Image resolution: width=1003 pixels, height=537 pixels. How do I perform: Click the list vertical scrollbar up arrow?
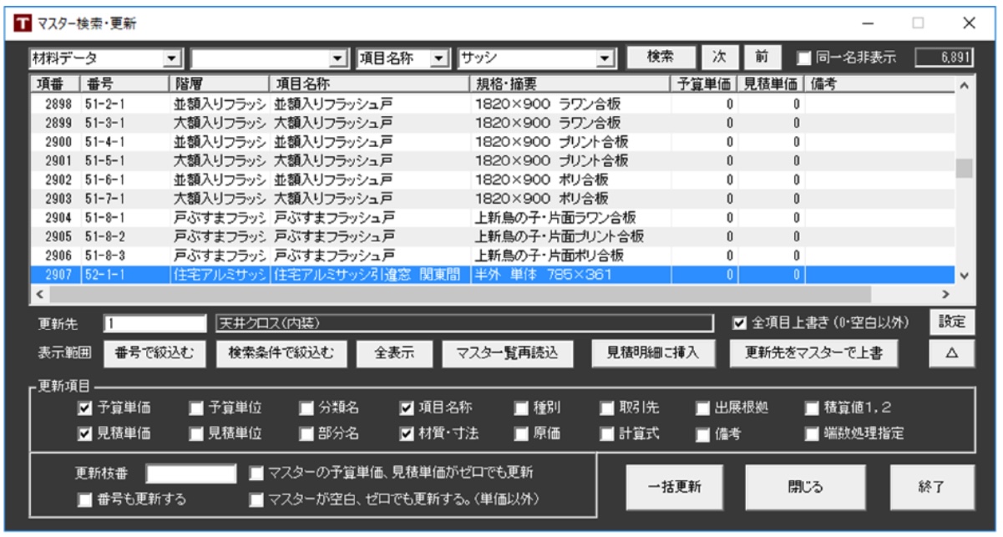965,85
